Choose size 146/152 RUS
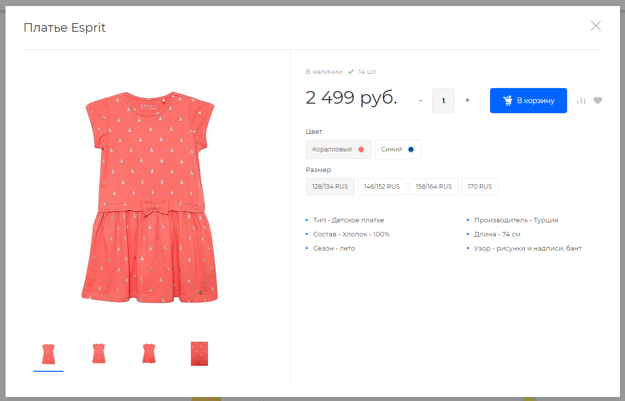 (382, 187)
